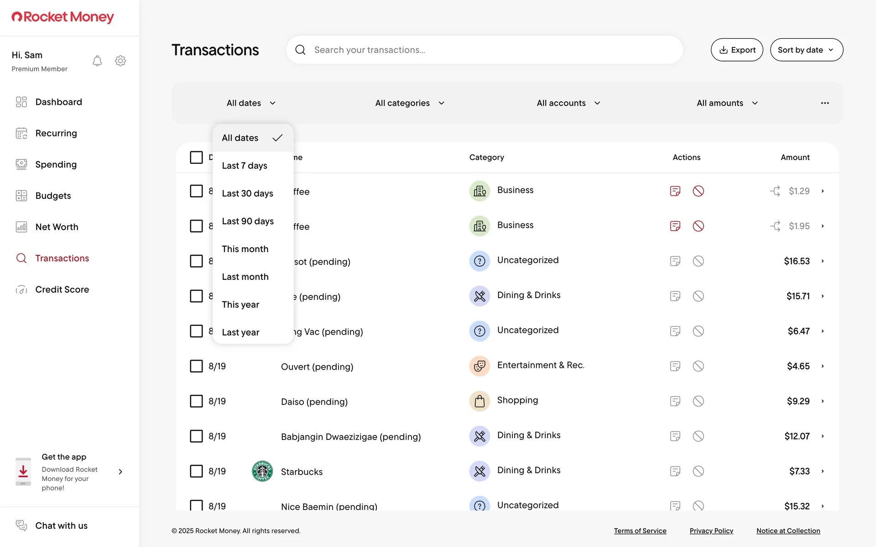
Task: Click the Shopping bag category icon
Action: tap(480, 401)
